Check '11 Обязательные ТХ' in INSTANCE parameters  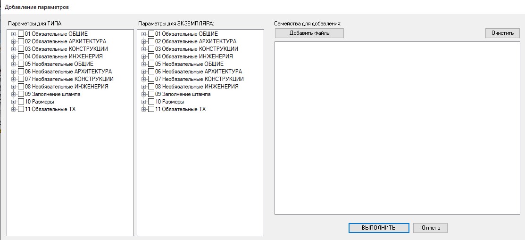click(x=151, y=109)
